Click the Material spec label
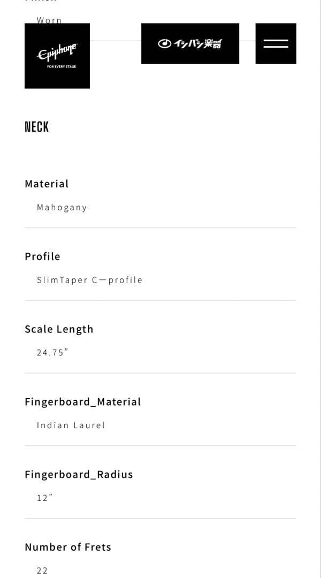This screenshot has width=321, height=578. (x=47, y=184)
